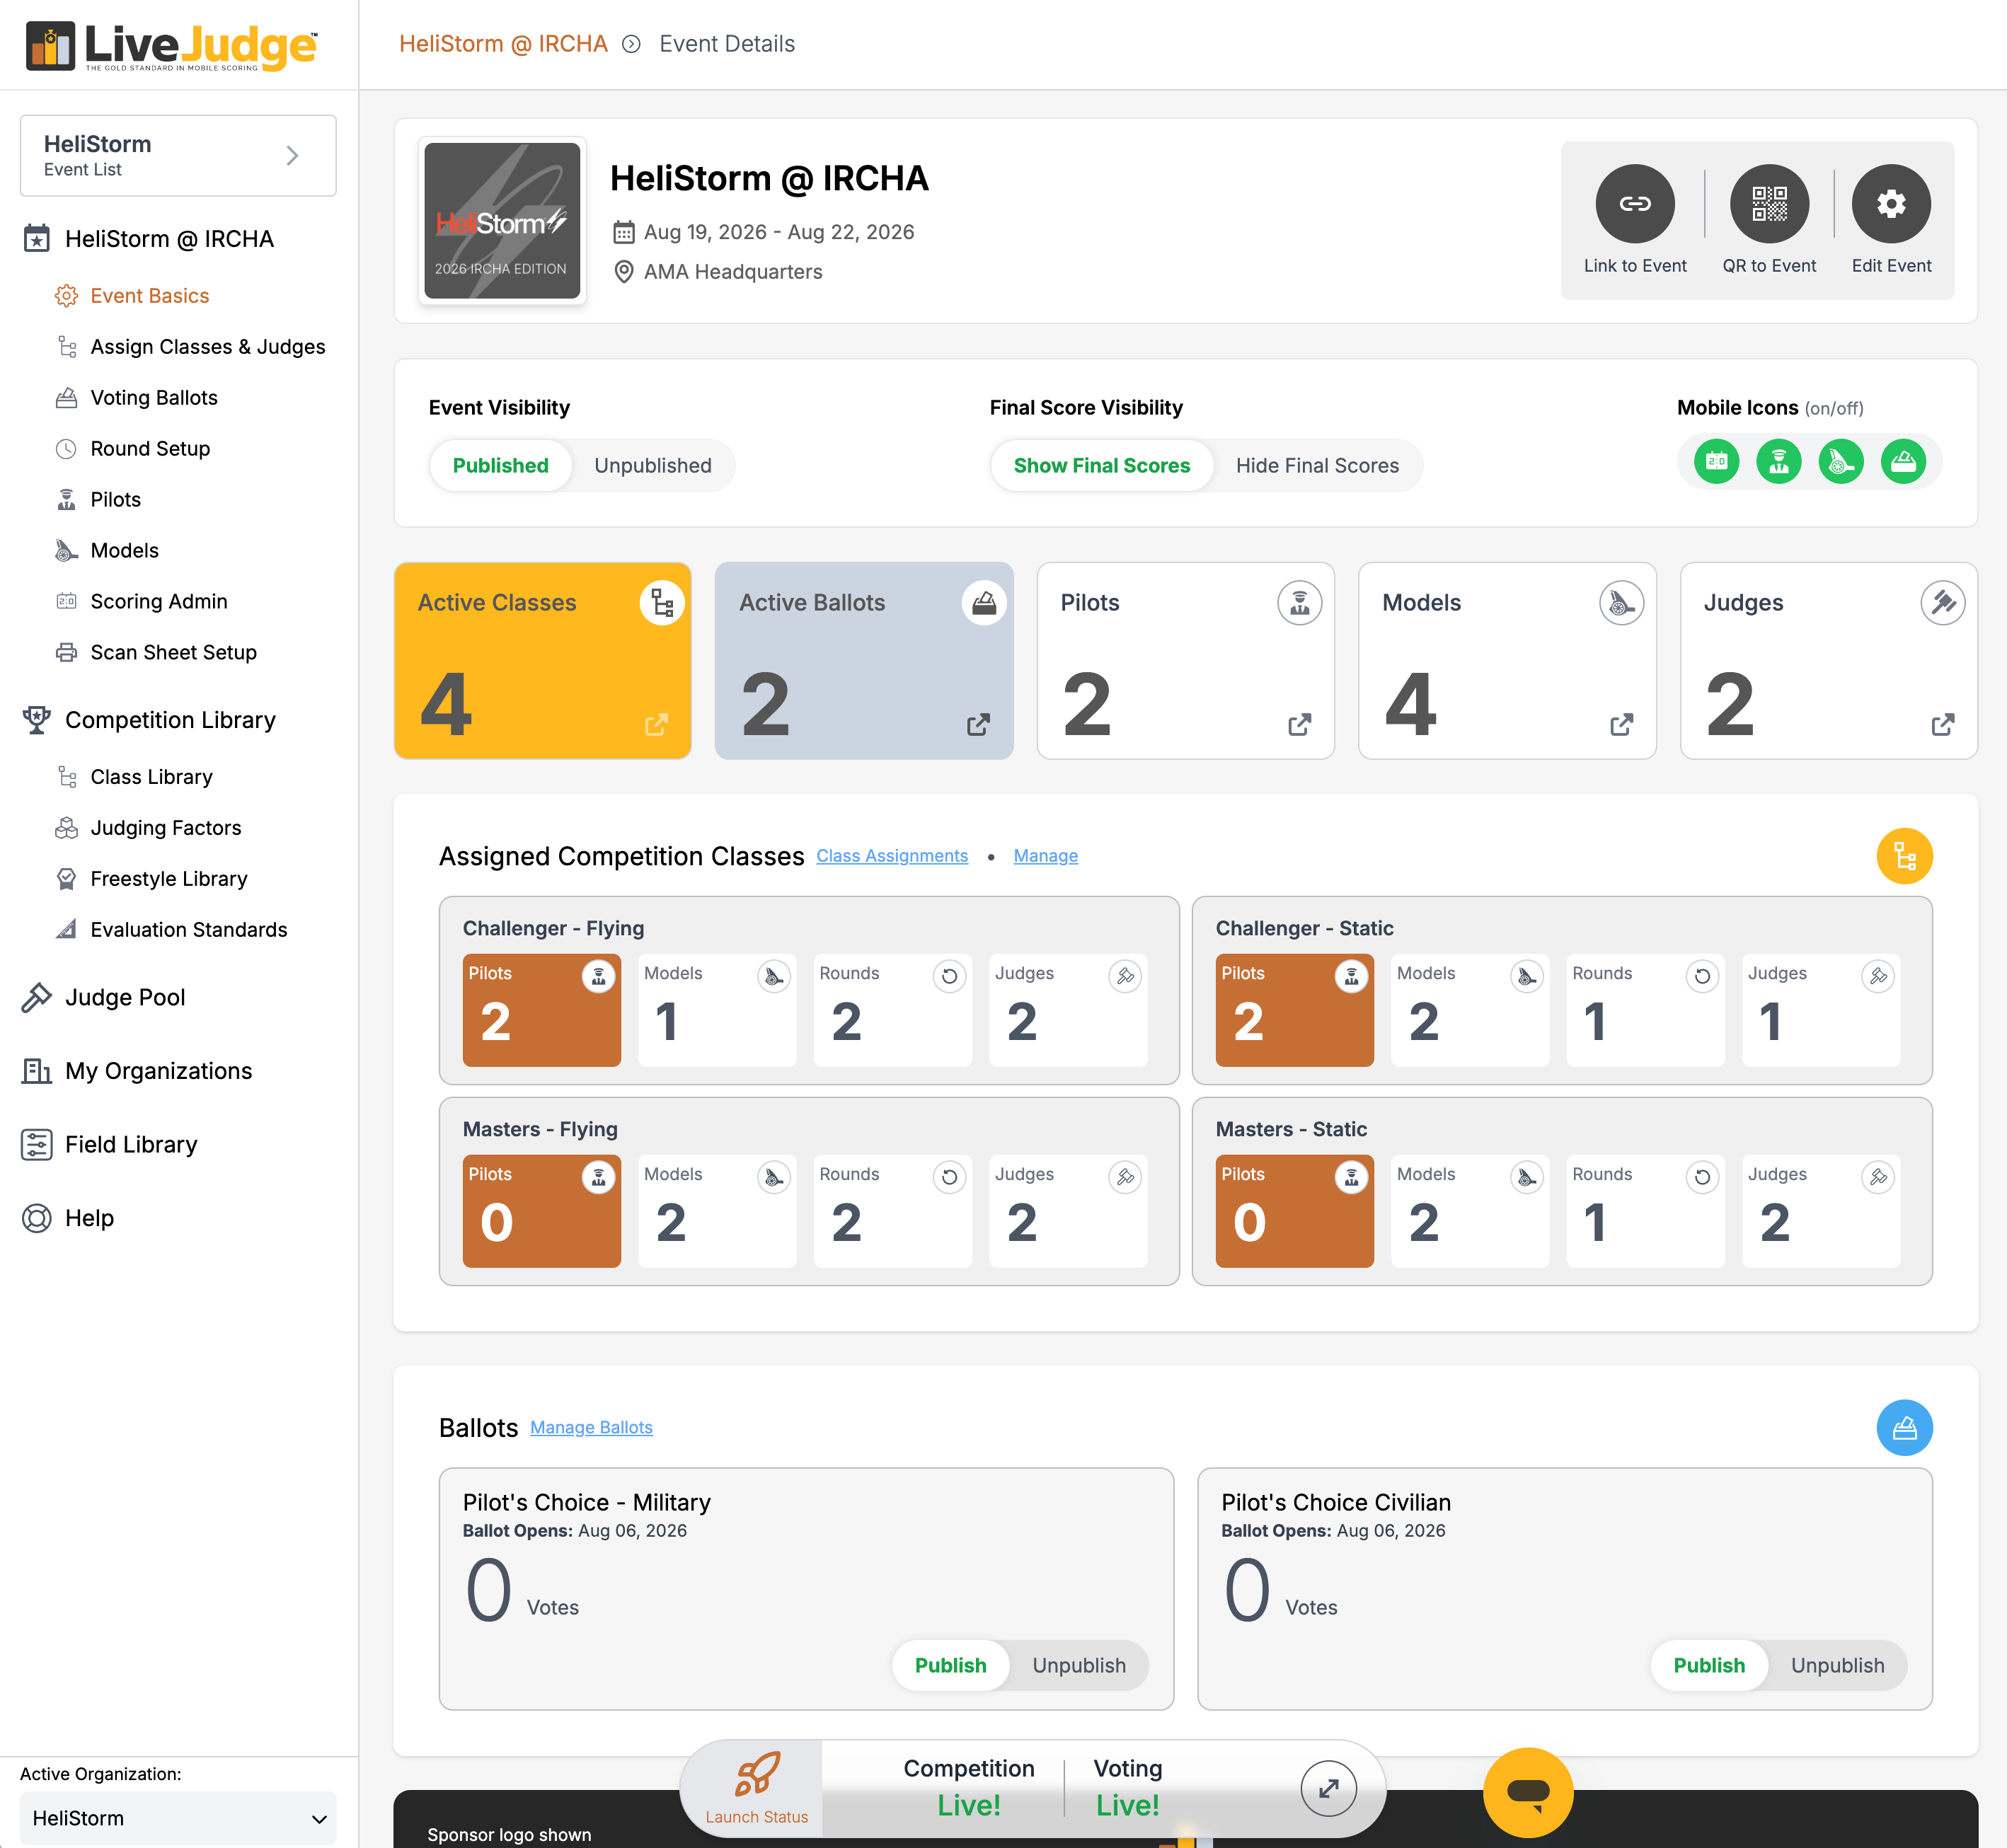Click the Launch Status rocket icon
Screen dimensions: 2007x1848
coord(756,1774)
